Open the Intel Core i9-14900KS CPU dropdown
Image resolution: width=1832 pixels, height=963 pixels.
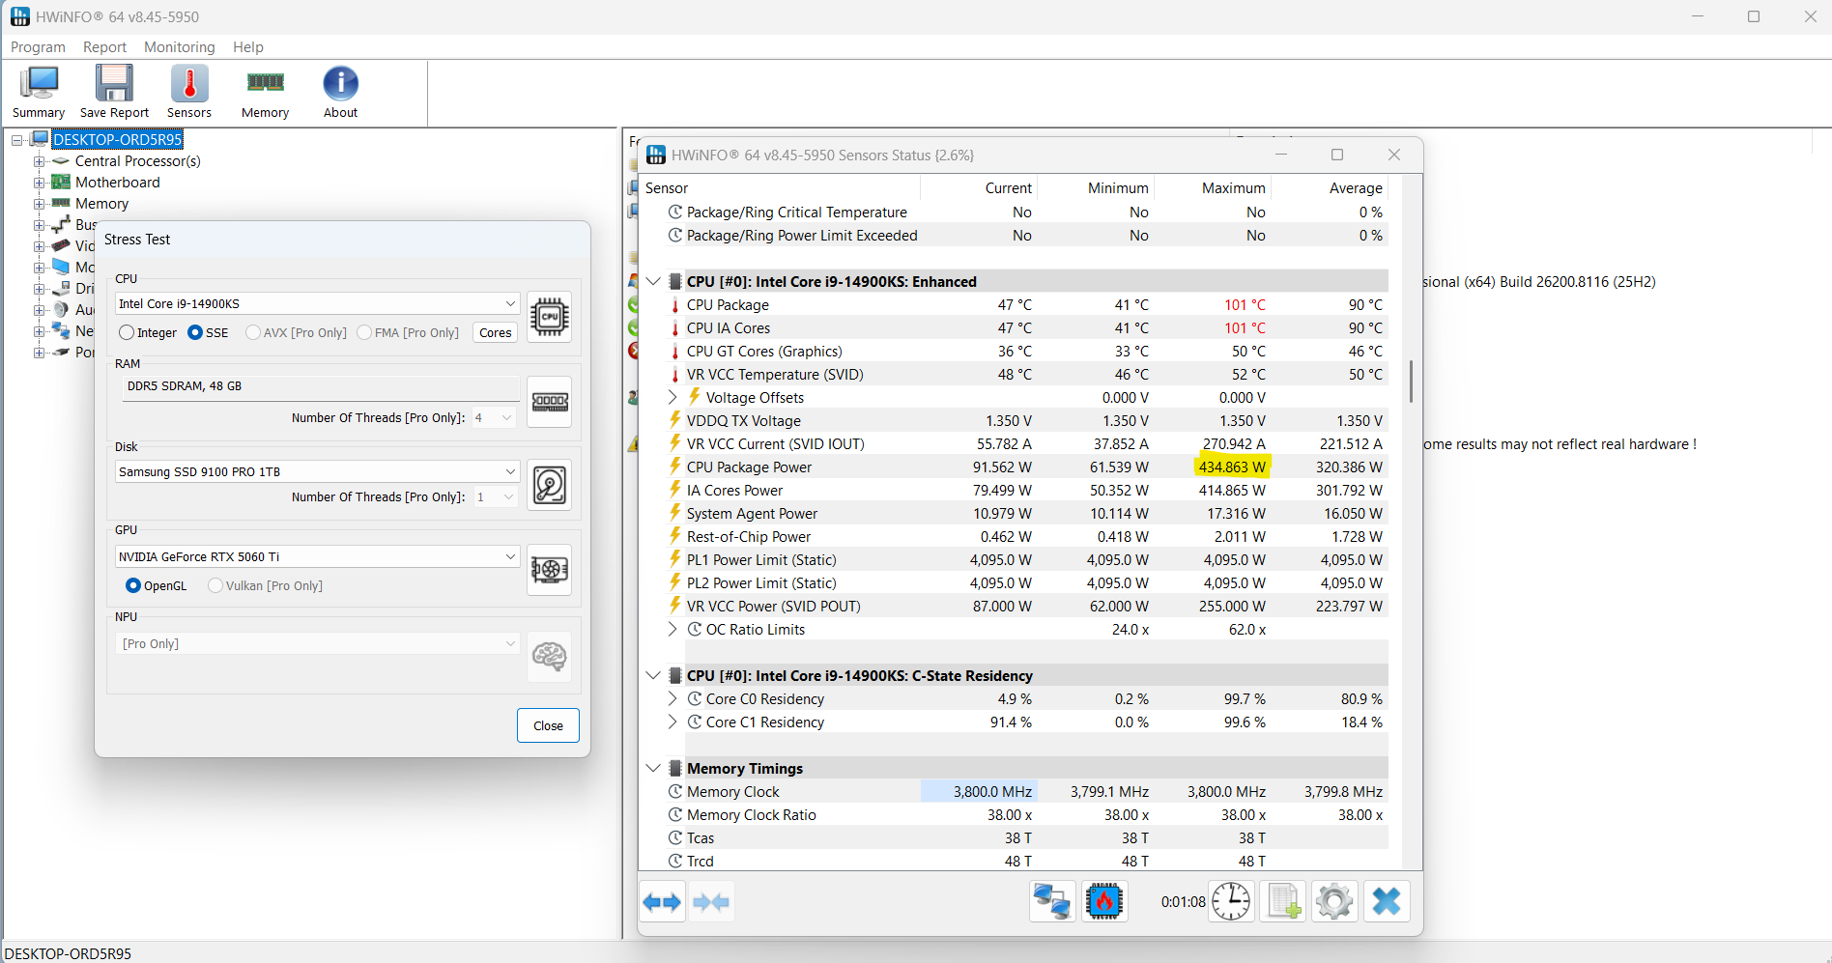point(317,303)
